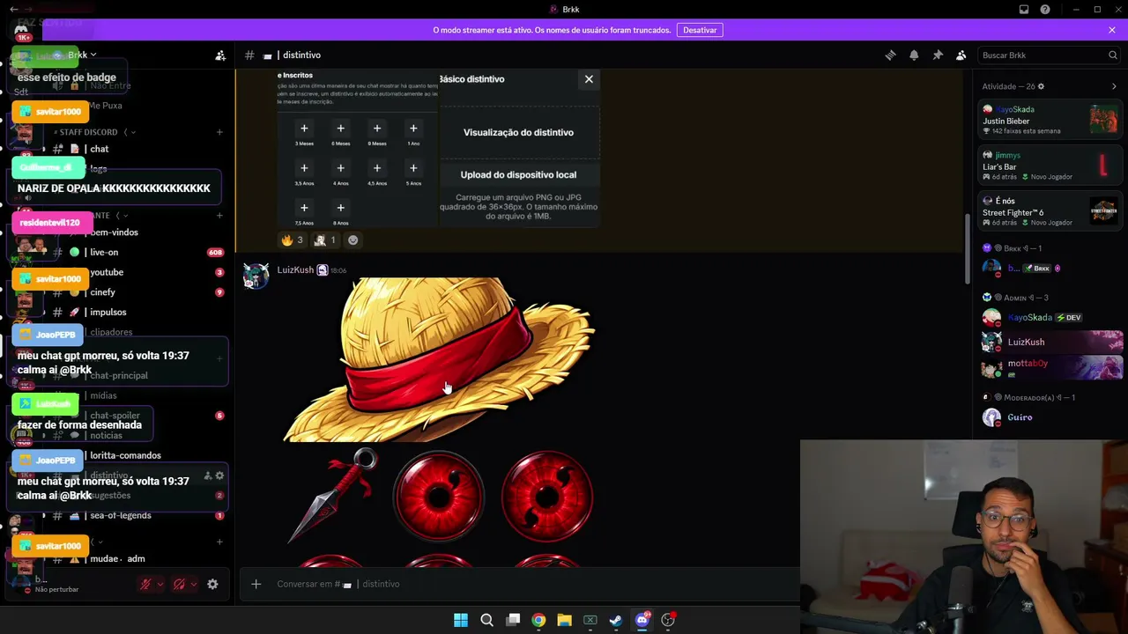Open microphone options dropdown arrow

click(160, 584)
